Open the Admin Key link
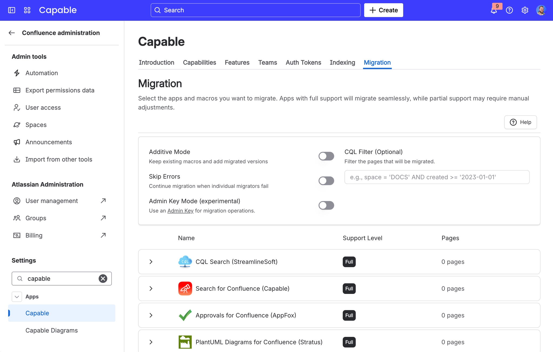The width and height of the screenshot is (553, 352). pyautogui.click(x=180, y=210)
